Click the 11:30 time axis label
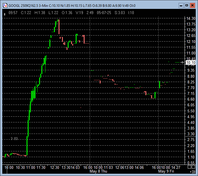This screenshot has height=176, width=198. point(41,167)
